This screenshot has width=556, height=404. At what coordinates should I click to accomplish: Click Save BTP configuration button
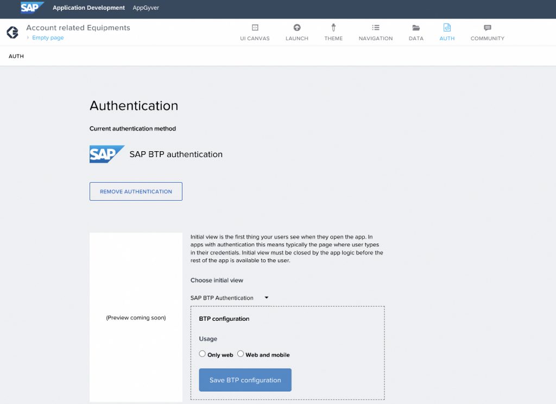245,380
